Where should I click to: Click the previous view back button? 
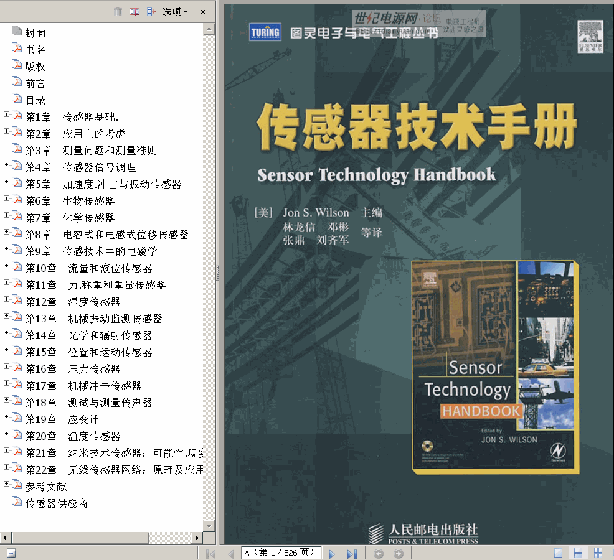tap(378, 554)
